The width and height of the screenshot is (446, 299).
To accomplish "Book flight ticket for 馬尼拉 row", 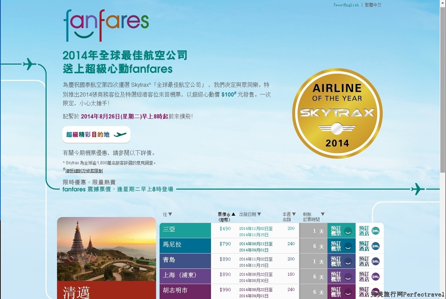I will coord(341,246).
